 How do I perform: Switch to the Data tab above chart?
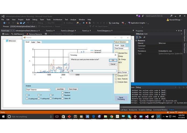click(38, 42)
